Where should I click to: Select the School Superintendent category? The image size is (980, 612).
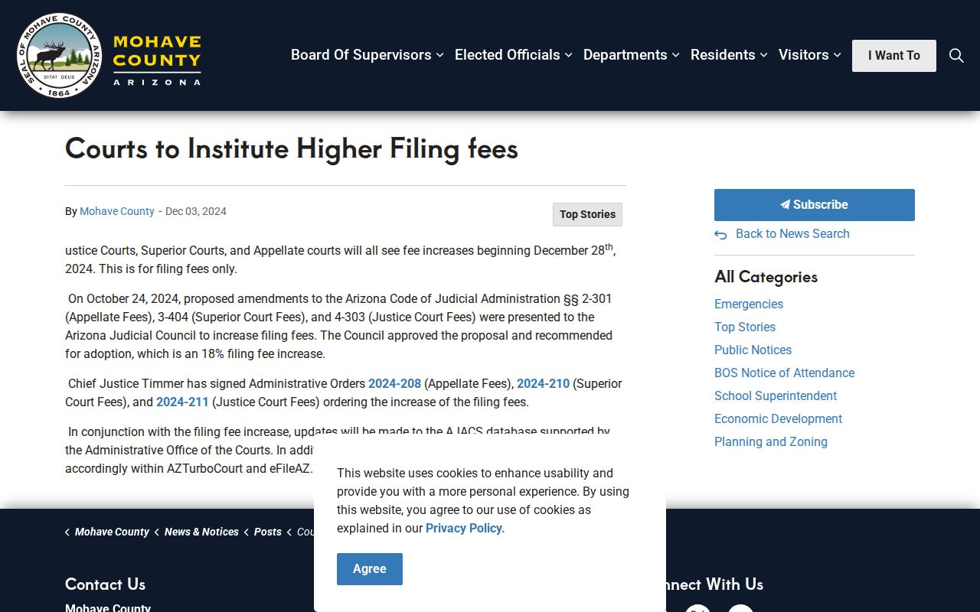pos(776,396)
